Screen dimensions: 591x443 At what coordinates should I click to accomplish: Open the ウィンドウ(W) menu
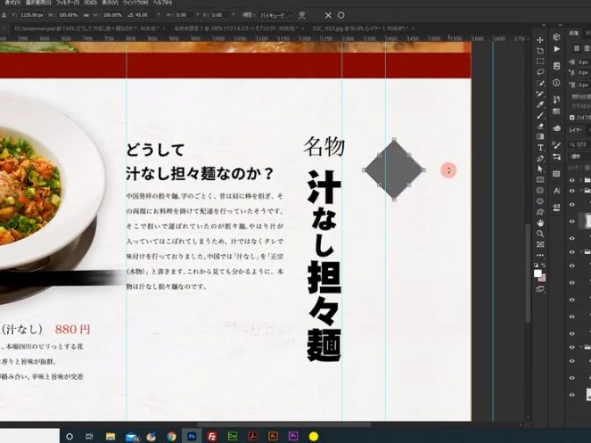tap(135, 3)
